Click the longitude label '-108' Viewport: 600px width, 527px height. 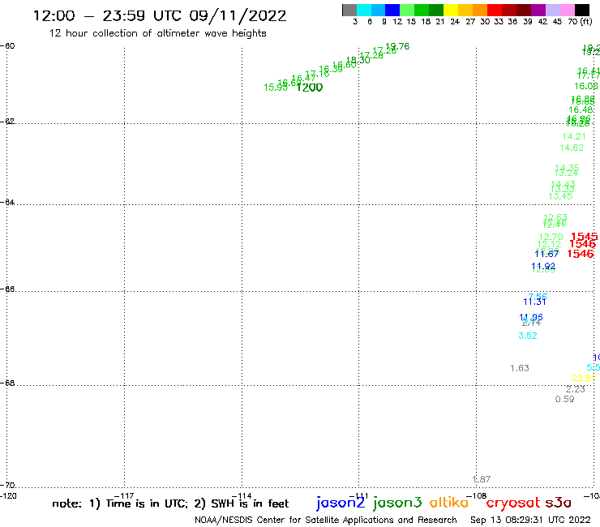click(476, 495)
